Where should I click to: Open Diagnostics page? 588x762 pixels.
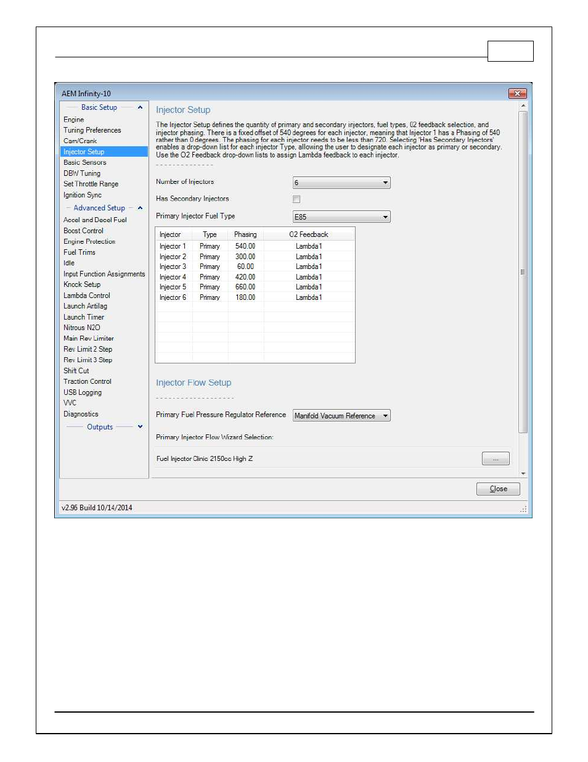pyautogui.click(x=81, y=414)
